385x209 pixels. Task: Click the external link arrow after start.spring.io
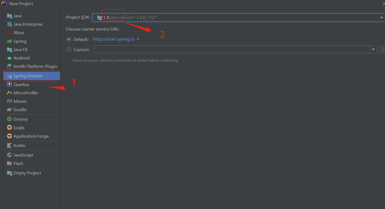(x=137, y=39)
